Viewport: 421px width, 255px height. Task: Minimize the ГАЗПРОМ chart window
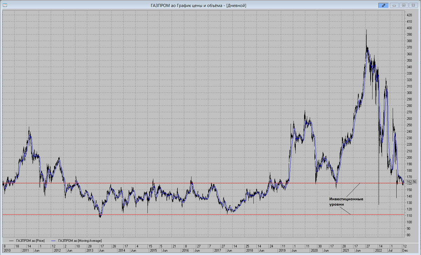point(395,5)
